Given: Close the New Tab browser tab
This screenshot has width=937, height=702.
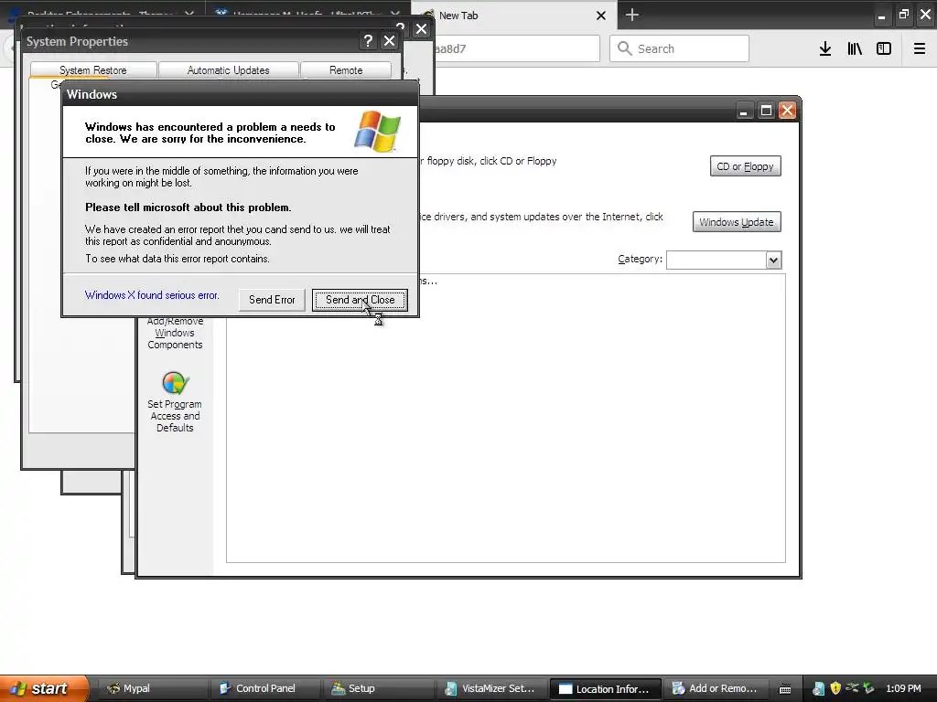Looking at the screenshot, I should coord(601,16).
